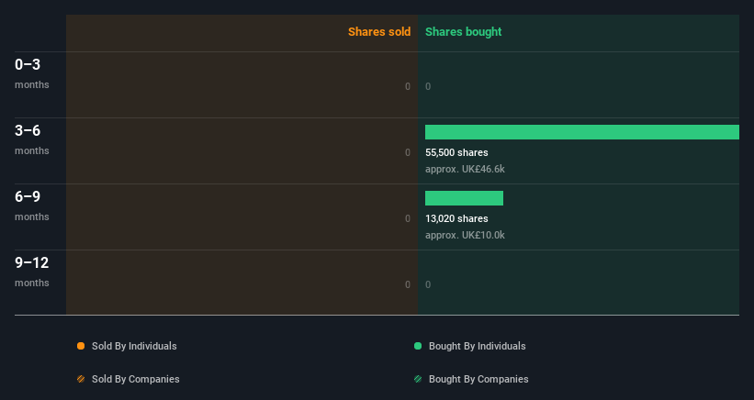Select the Sold By Individuals legend label
754x400 pixels.
[x=134, y=346]
